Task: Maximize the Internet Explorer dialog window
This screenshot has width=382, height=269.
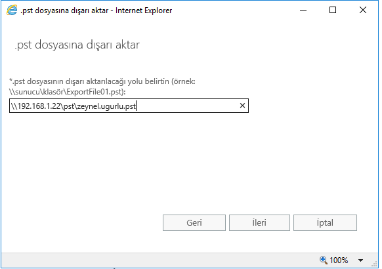Action: click(x=333, y=10)
